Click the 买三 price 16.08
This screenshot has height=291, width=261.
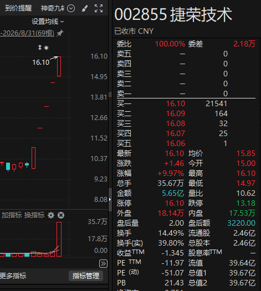[176, 123]
